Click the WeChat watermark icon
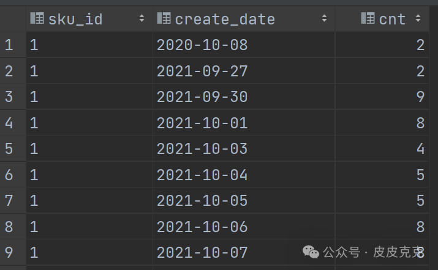The image size is (438, 270). click(311, 252)
